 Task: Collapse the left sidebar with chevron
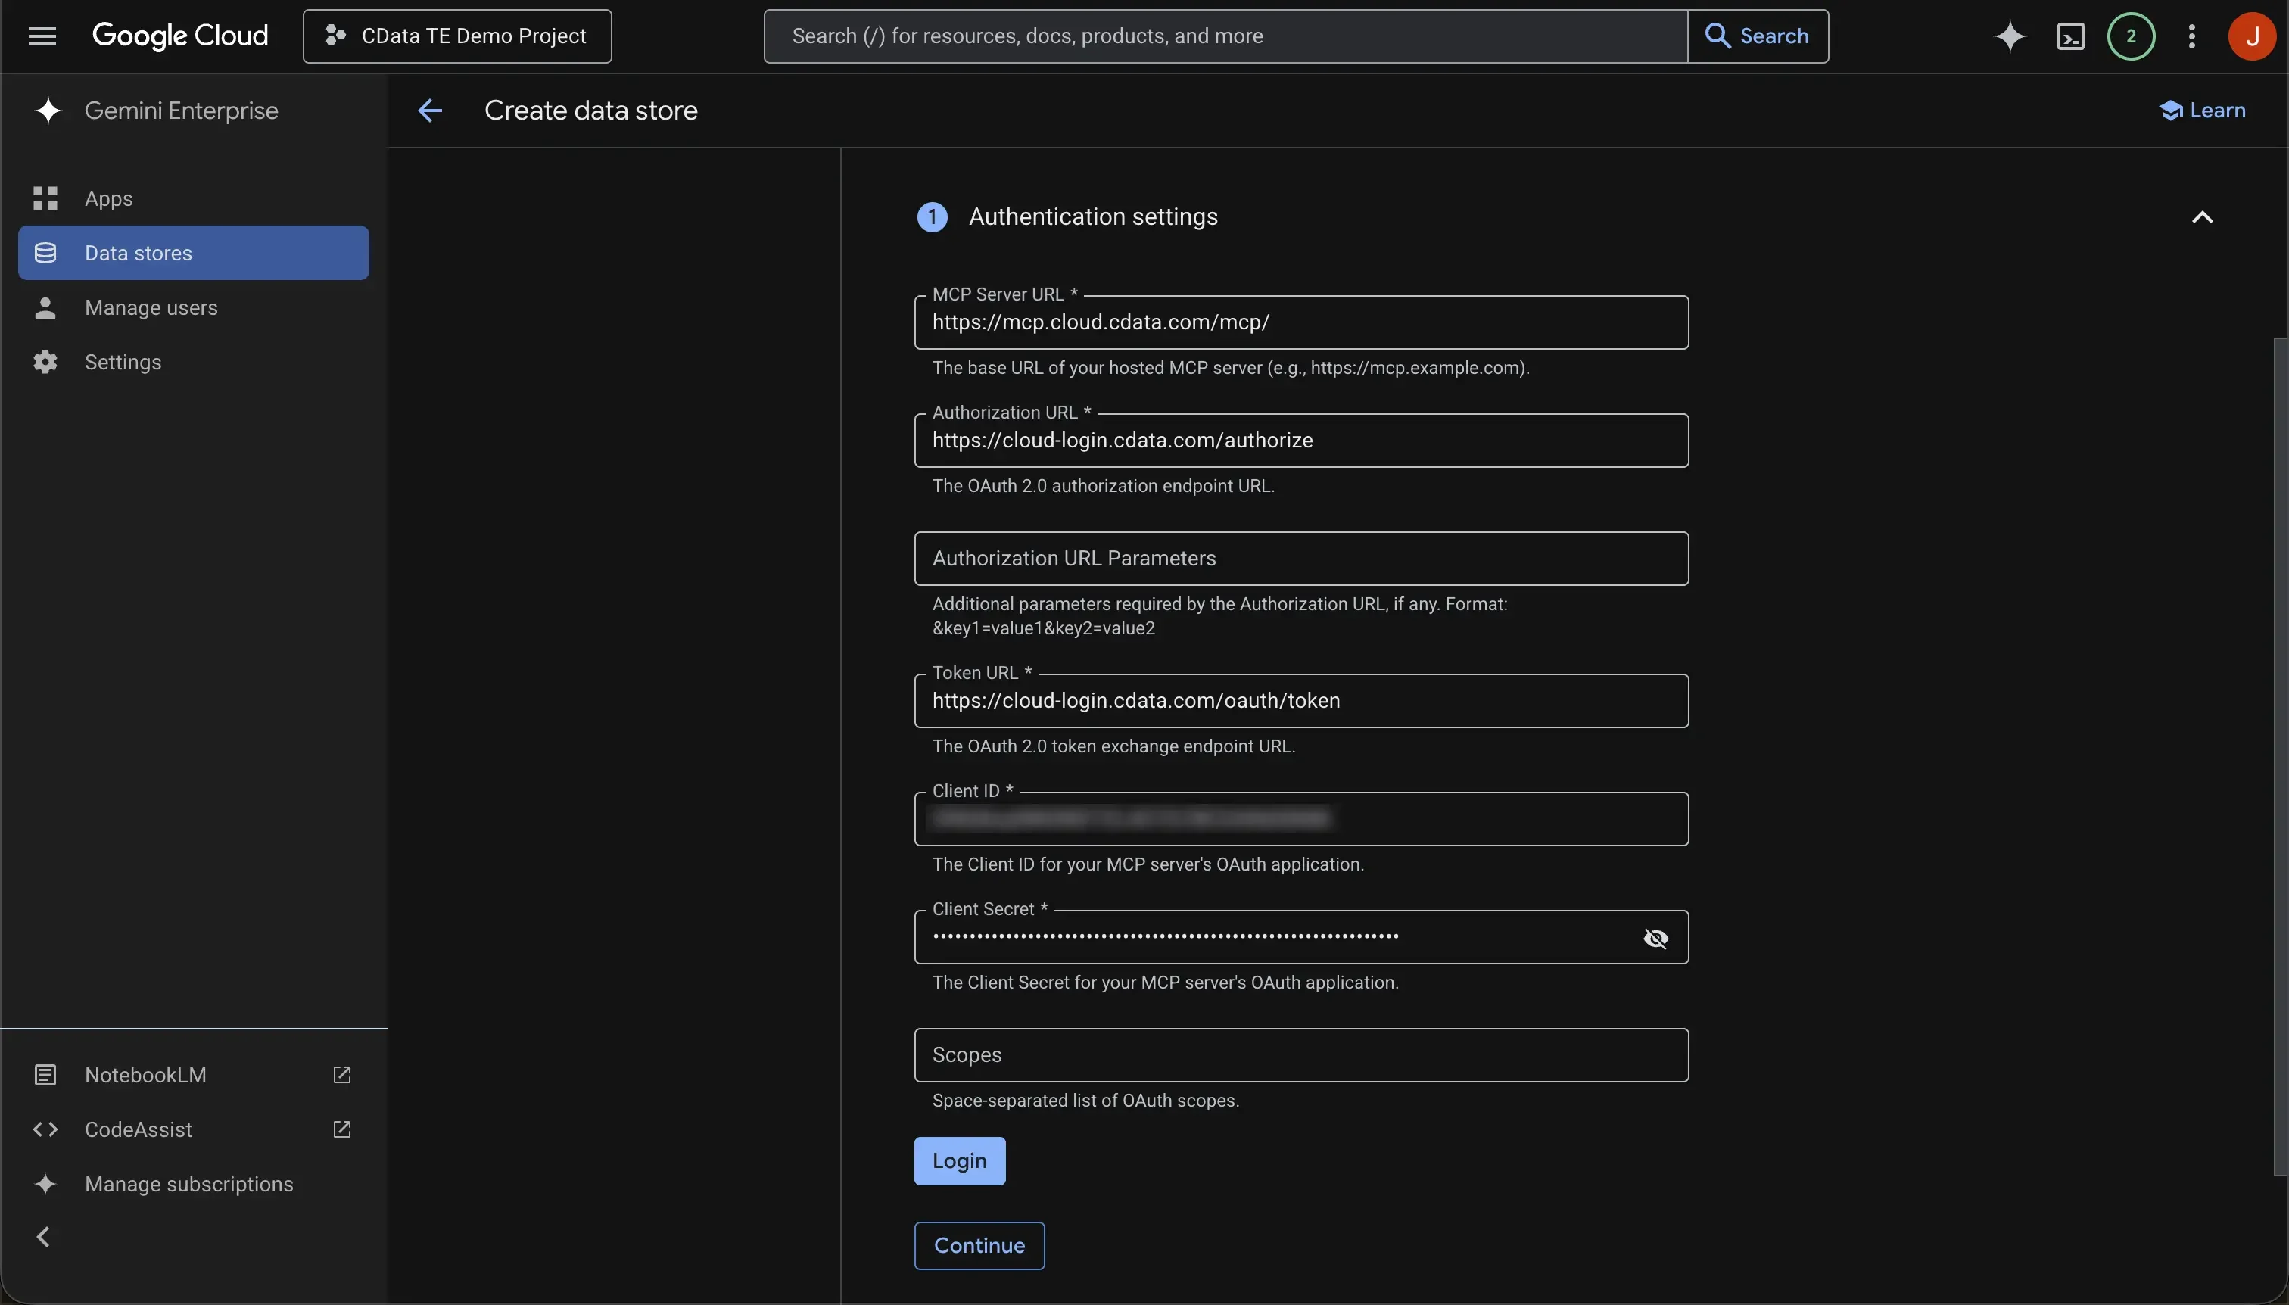tap(43, 1237)
